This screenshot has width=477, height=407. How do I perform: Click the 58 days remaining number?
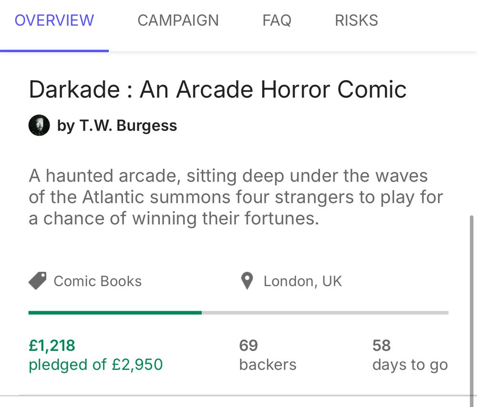382,345
